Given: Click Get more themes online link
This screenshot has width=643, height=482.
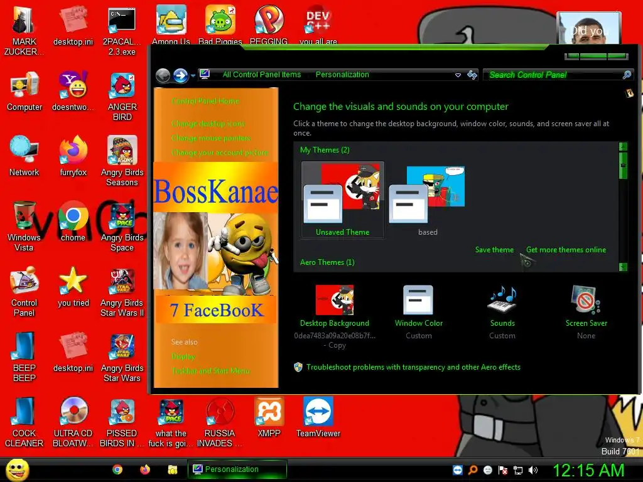Looking at the screenshot, I should (566, 250).
